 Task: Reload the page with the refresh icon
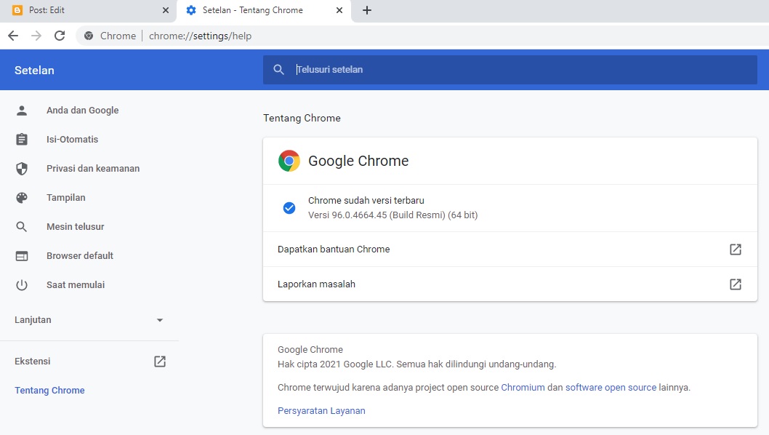(x=60, y=34)
